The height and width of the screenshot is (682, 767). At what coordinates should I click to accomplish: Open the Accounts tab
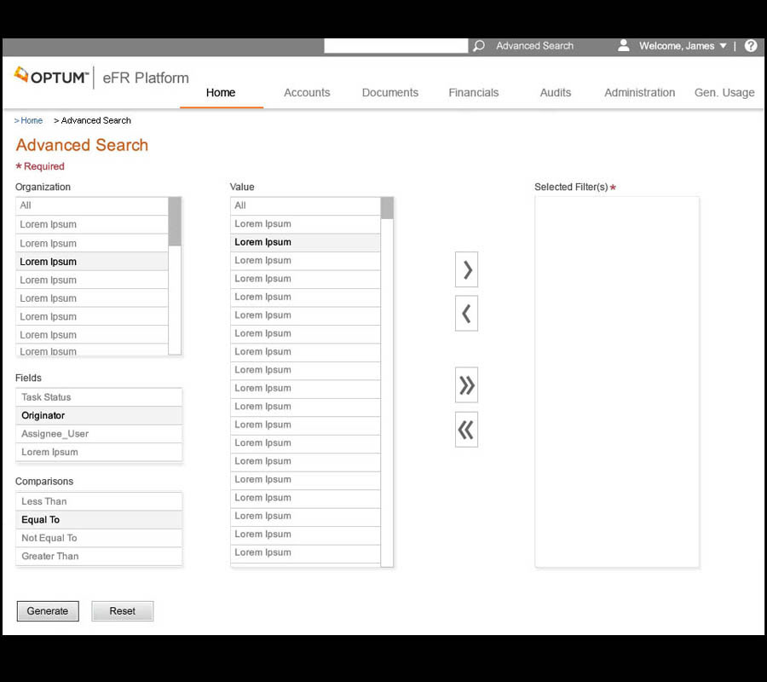[x=307, y=93]
